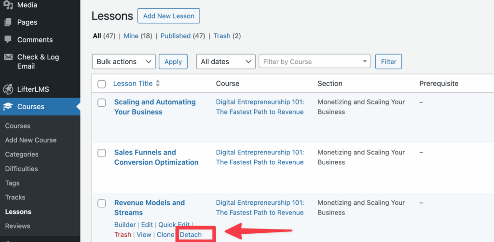Toggle the select-all lessons checkbox
Image resolution: width=494 pixels, height=242 pixels.
[x=102, y=84]
